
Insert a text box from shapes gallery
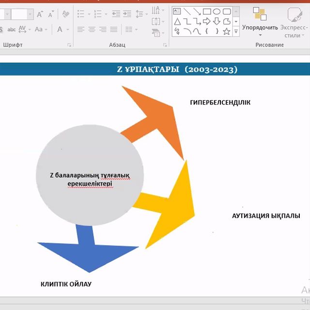pyautogui.click(x=177, y=11)
